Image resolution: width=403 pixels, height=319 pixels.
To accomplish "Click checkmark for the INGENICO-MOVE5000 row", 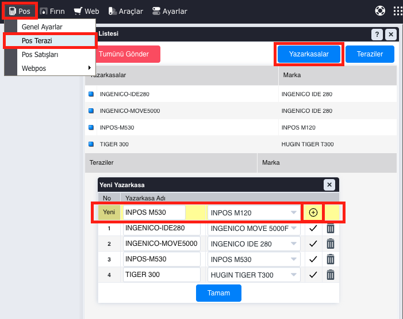I will pyautogui.click(x=313, y=244).
